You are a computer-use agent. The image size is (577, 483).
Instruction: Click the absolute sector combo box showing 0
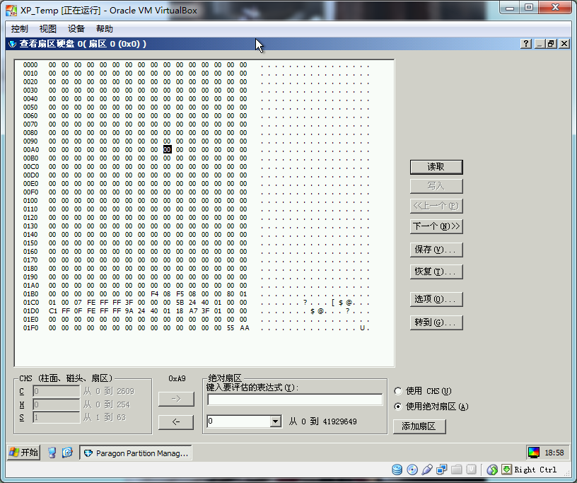tap(245, 421)
